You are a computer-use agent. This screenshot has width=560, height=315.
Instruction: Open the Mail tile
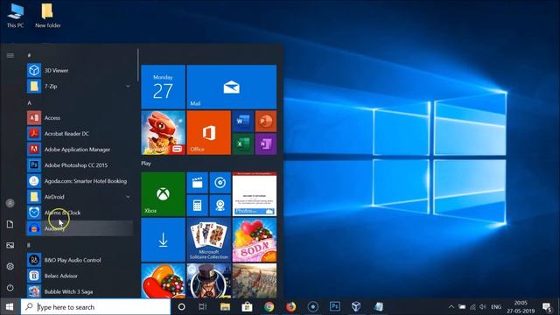click(x=232, y=87)
